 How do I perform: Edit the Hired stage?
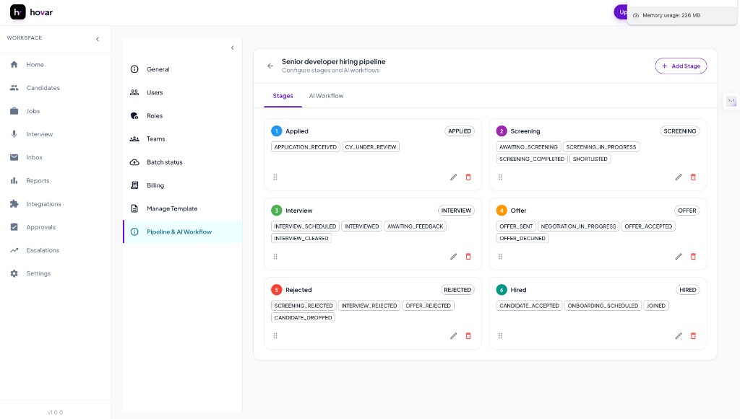[679, 335]
